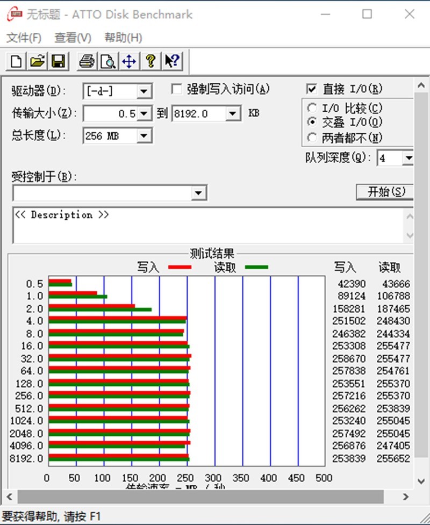Print the benchmark results

click(86, 61)
